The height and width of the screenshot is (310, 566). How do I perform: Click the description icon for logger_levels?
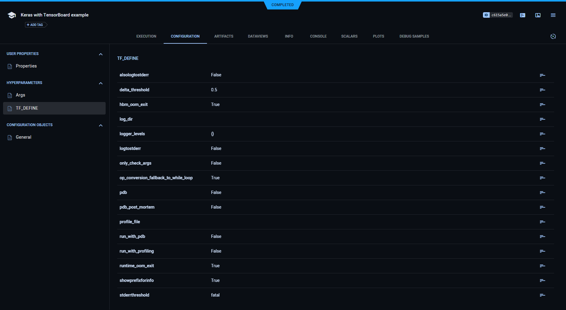(x=542, y=134)
